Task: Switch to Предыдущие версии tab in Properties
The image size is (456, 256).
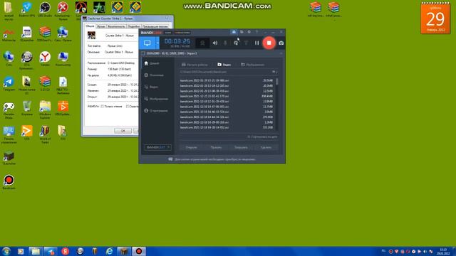Action: (x=155, y=26)
